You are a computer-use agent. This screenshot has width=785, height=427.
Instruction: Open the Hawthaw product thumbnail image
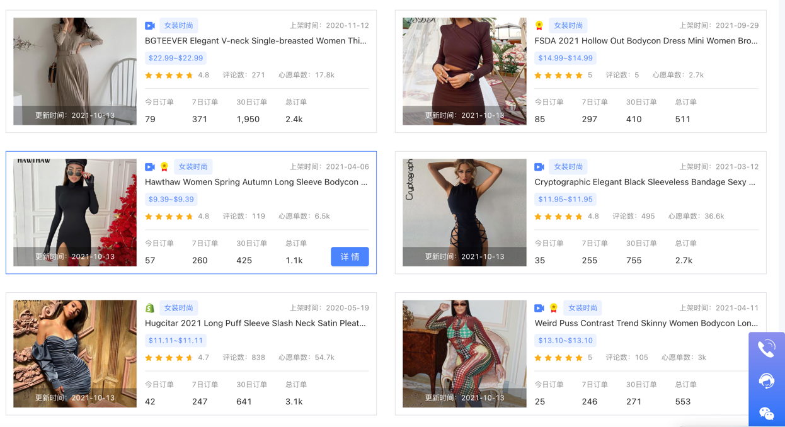point(74,212)
